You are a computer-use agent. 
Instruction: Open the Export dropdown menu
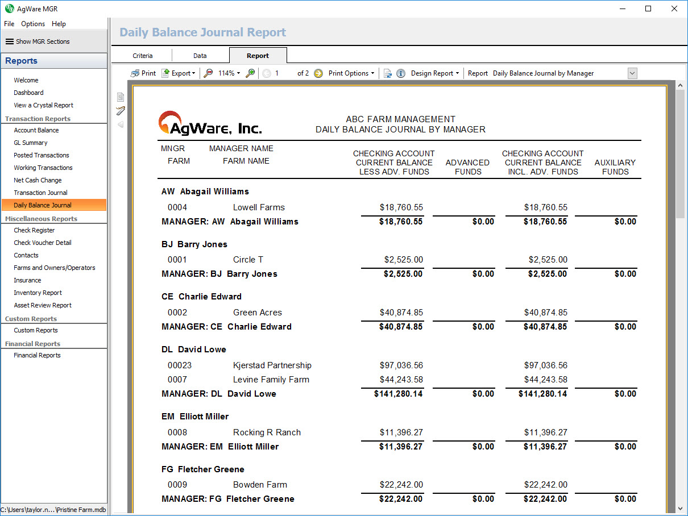[x=178, y=73]
